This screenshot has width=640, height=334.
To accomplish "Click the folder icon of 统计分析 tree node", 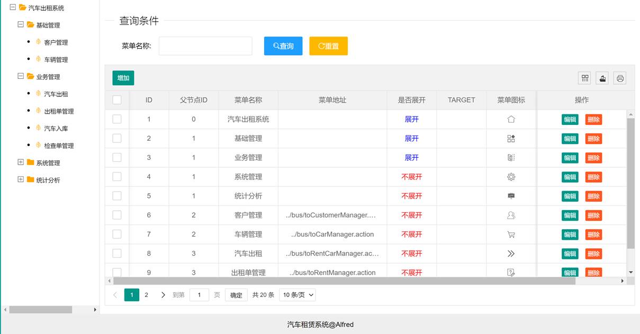I will tap(30, 179).
